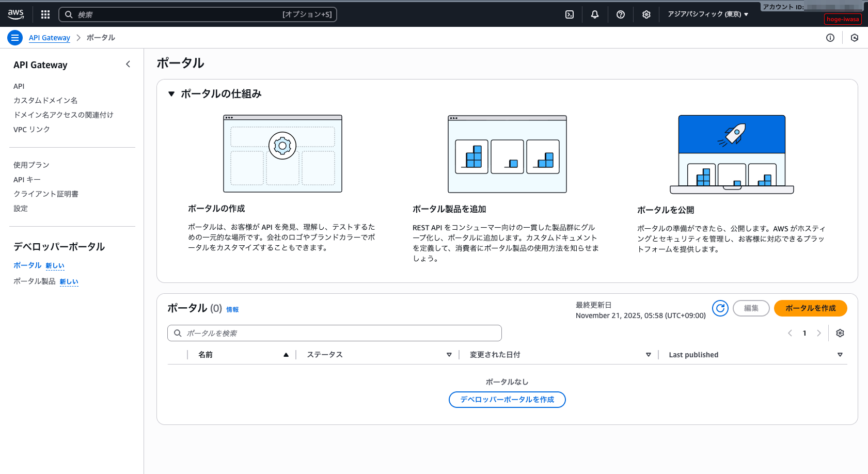
Task: Open the notifications bell
Action: [x=595, y=14]
